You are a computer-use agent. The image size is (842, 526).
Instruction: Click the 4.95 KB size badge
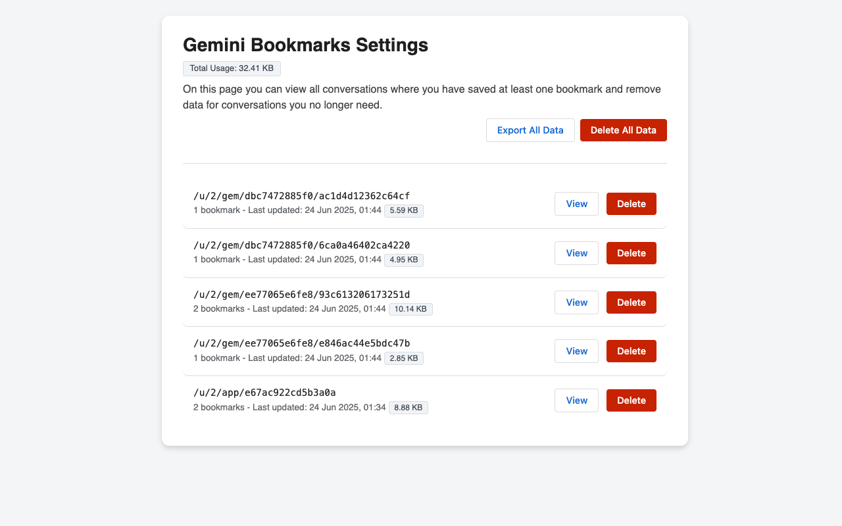tap(404, 260)
